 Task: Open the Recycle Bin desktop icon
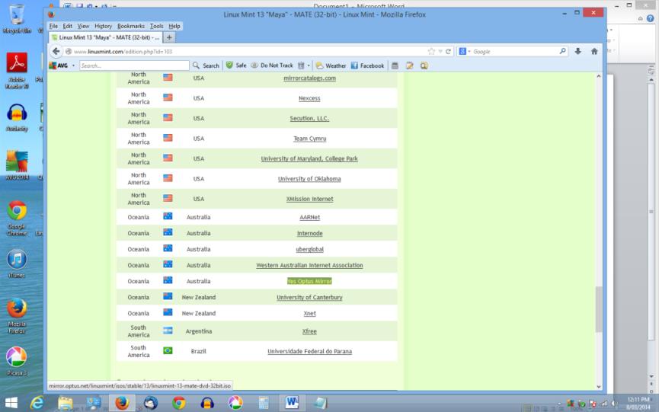pyautogui.click(x=17, y=19)
